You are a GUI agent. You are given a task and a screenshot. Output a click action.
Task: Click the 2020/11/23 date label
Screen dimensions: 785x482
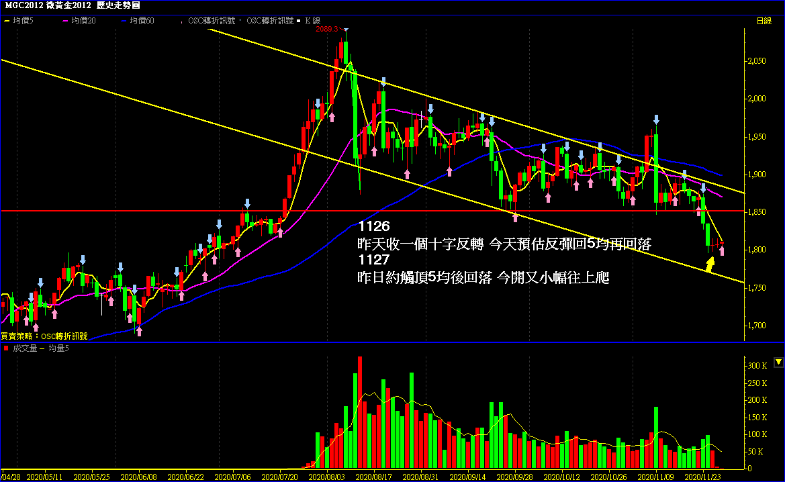(x=703, y=477)
